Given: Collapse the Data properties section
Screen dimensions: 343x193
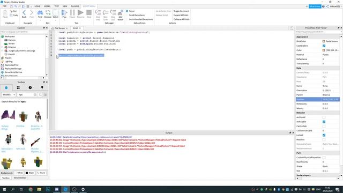Looking at the screenshot, I should pyautogui.click(x=299, y=68).
